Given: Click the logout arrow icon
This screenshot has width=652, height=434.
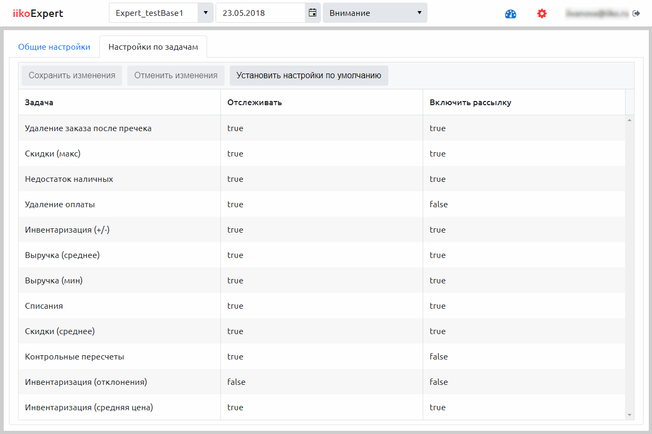Looking at the screenshot, I should coord(636,13).
